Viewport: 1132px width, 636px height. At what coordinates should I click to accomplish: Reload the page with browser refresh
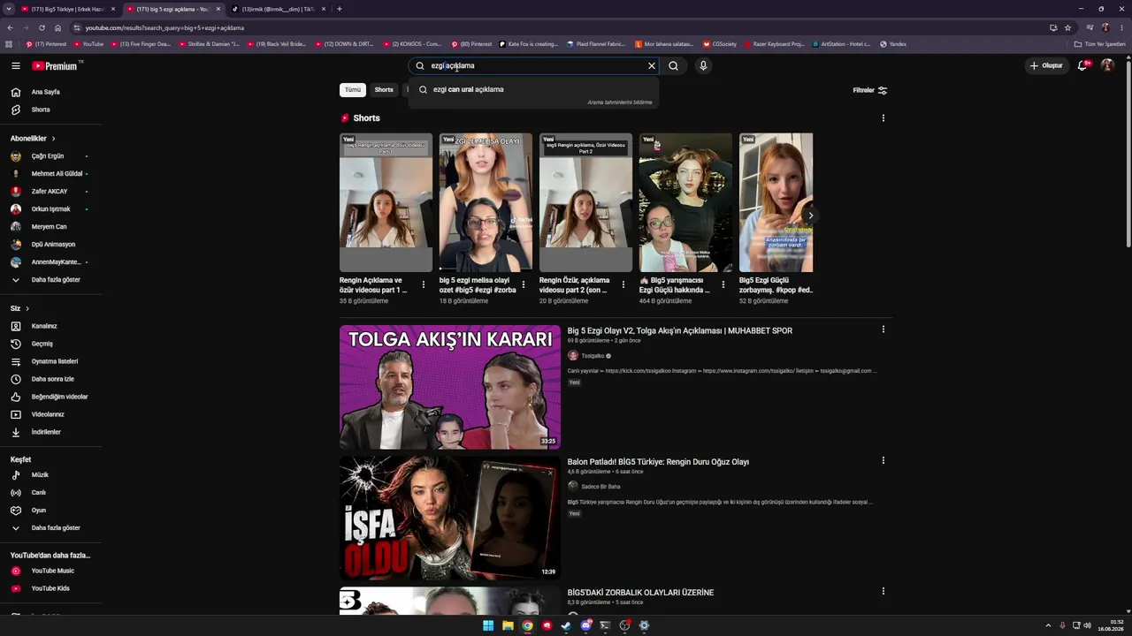coord(42,27)
